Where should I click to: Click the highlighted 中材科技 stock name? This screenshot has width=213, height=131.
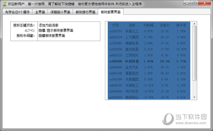coord(132,61)
